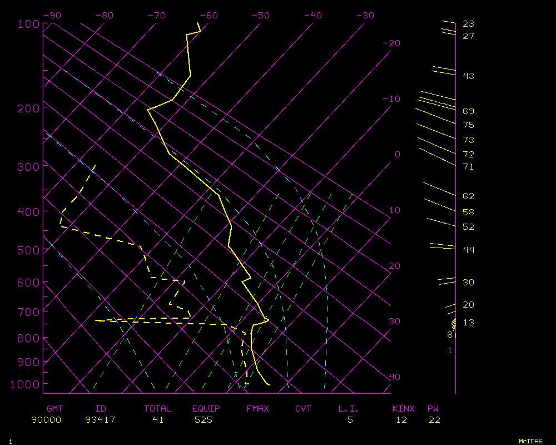
Task: Click the 44 wind speed value
Action: click(468, 250)
